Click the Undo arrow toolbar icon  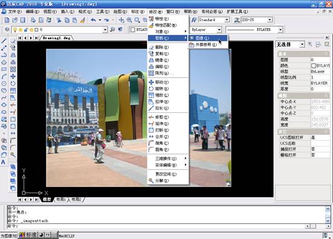pyautogui.click(x=93, y=20)
